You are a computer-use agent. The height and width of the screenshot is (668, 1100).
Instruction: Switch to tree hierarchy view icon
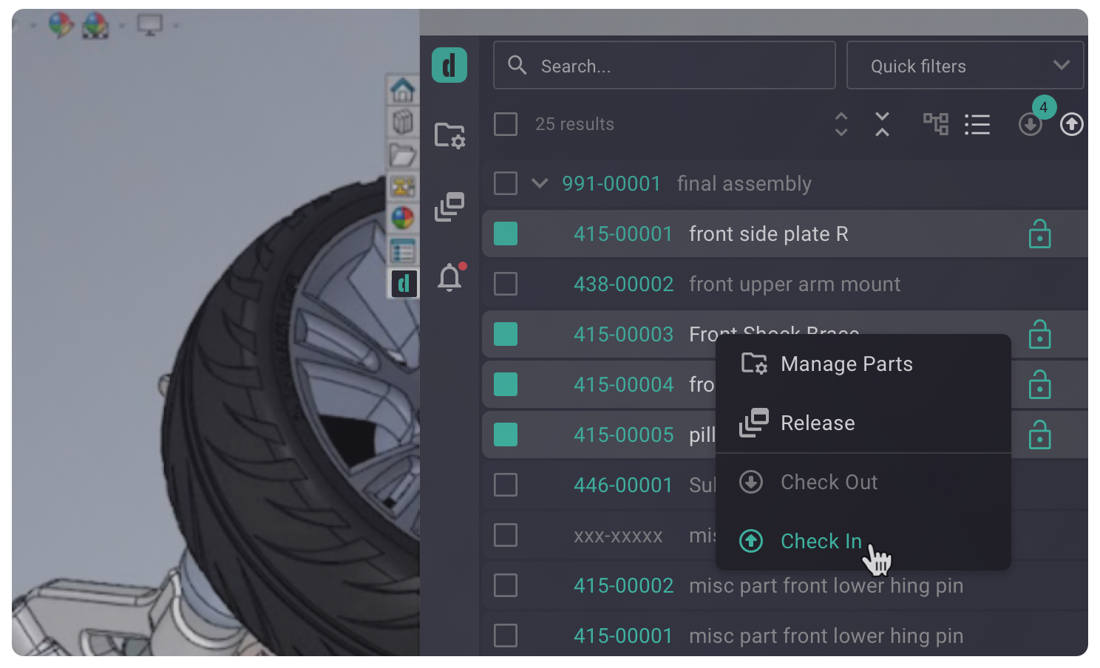(x=935, y=124)
